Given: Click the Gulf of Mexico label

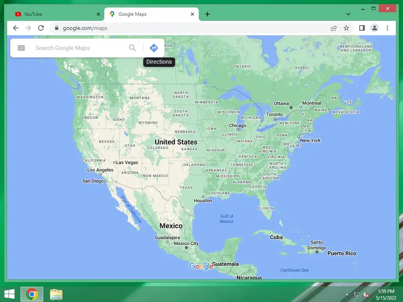Looking at the screenshot, I should [x=227, y=219].
